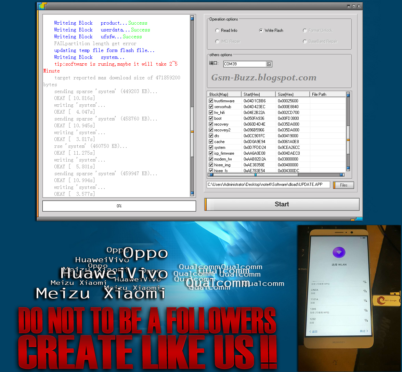Select the Write Flash radio button
This screenshot has height=372, width=402.
pos(261,30)
